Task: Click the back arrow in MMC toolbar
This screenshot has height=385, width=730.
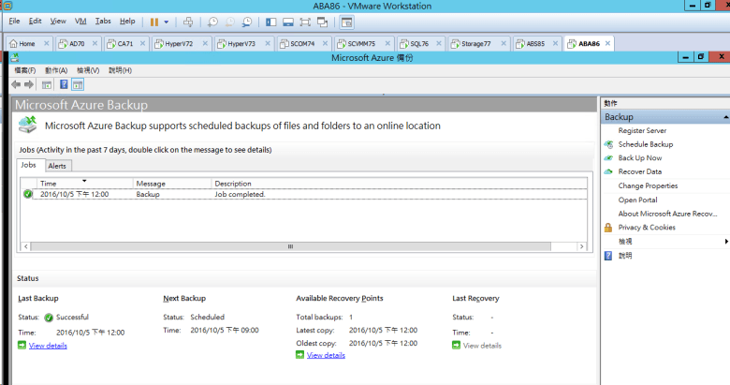Action: click(16, 84)
